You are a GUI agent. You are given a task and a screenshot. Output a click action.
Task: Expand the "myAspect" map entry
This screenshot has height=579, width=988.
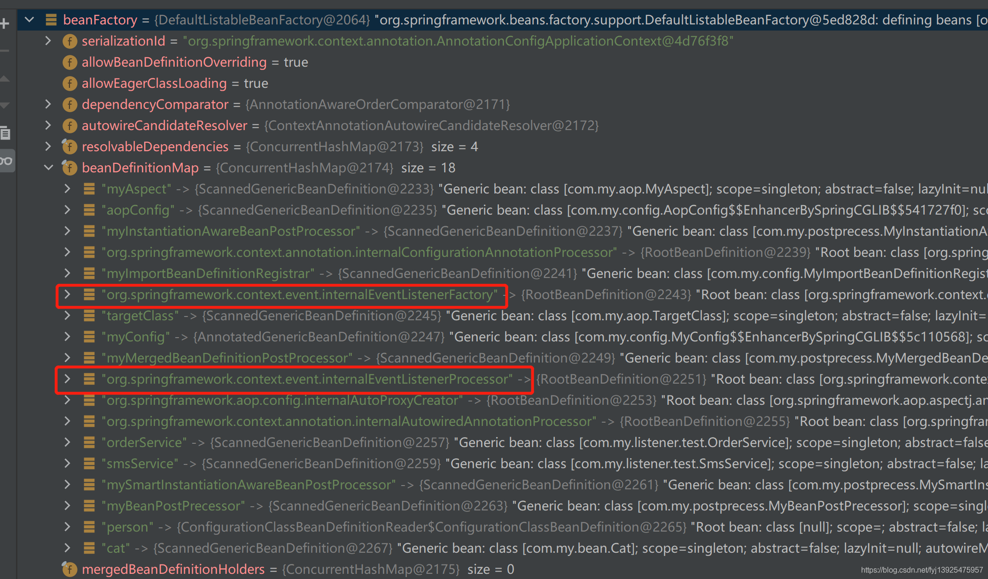tap(67, 189)
